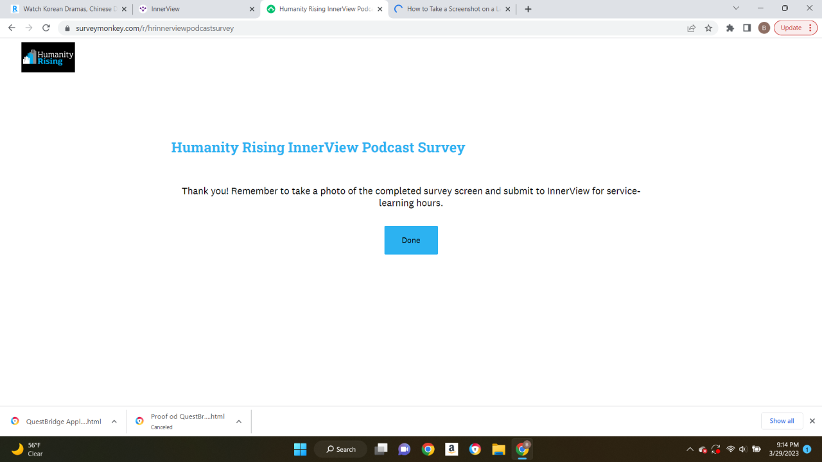Open the notification center badge
The width and height of the screenshot is (822, 462).
click(x=807, y=449)
